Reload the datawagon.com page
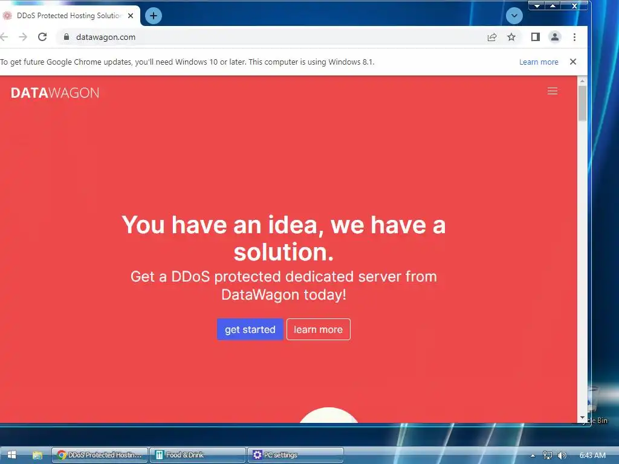The width and height of the screenshot is (619, 464). [x=42, y=37]
